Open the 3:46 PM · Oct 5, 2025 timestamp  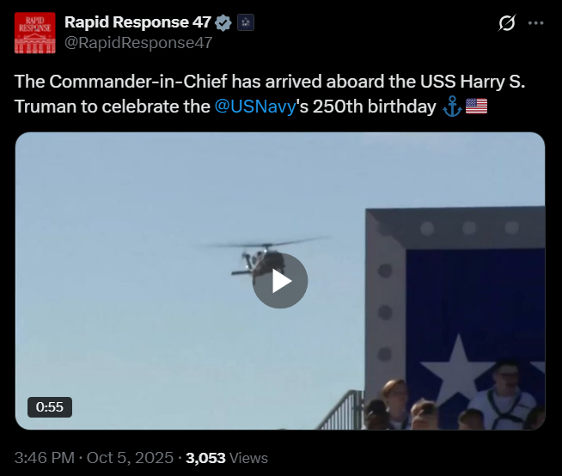(x=92, y=458)
